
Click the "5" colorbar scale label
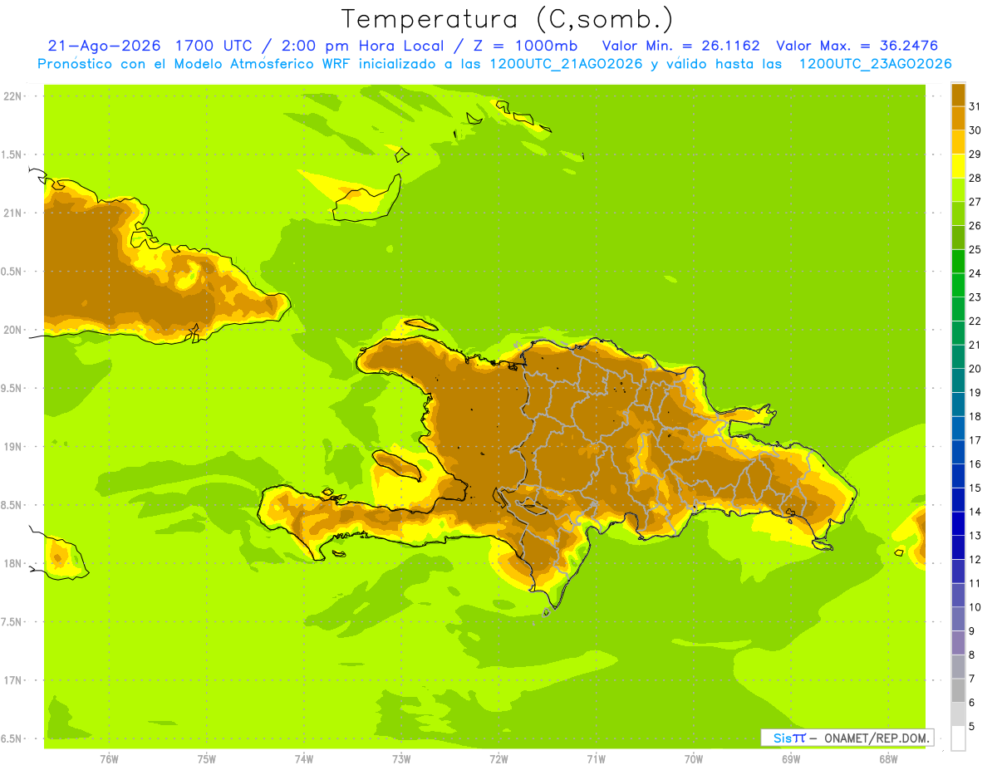coord(972,727)
